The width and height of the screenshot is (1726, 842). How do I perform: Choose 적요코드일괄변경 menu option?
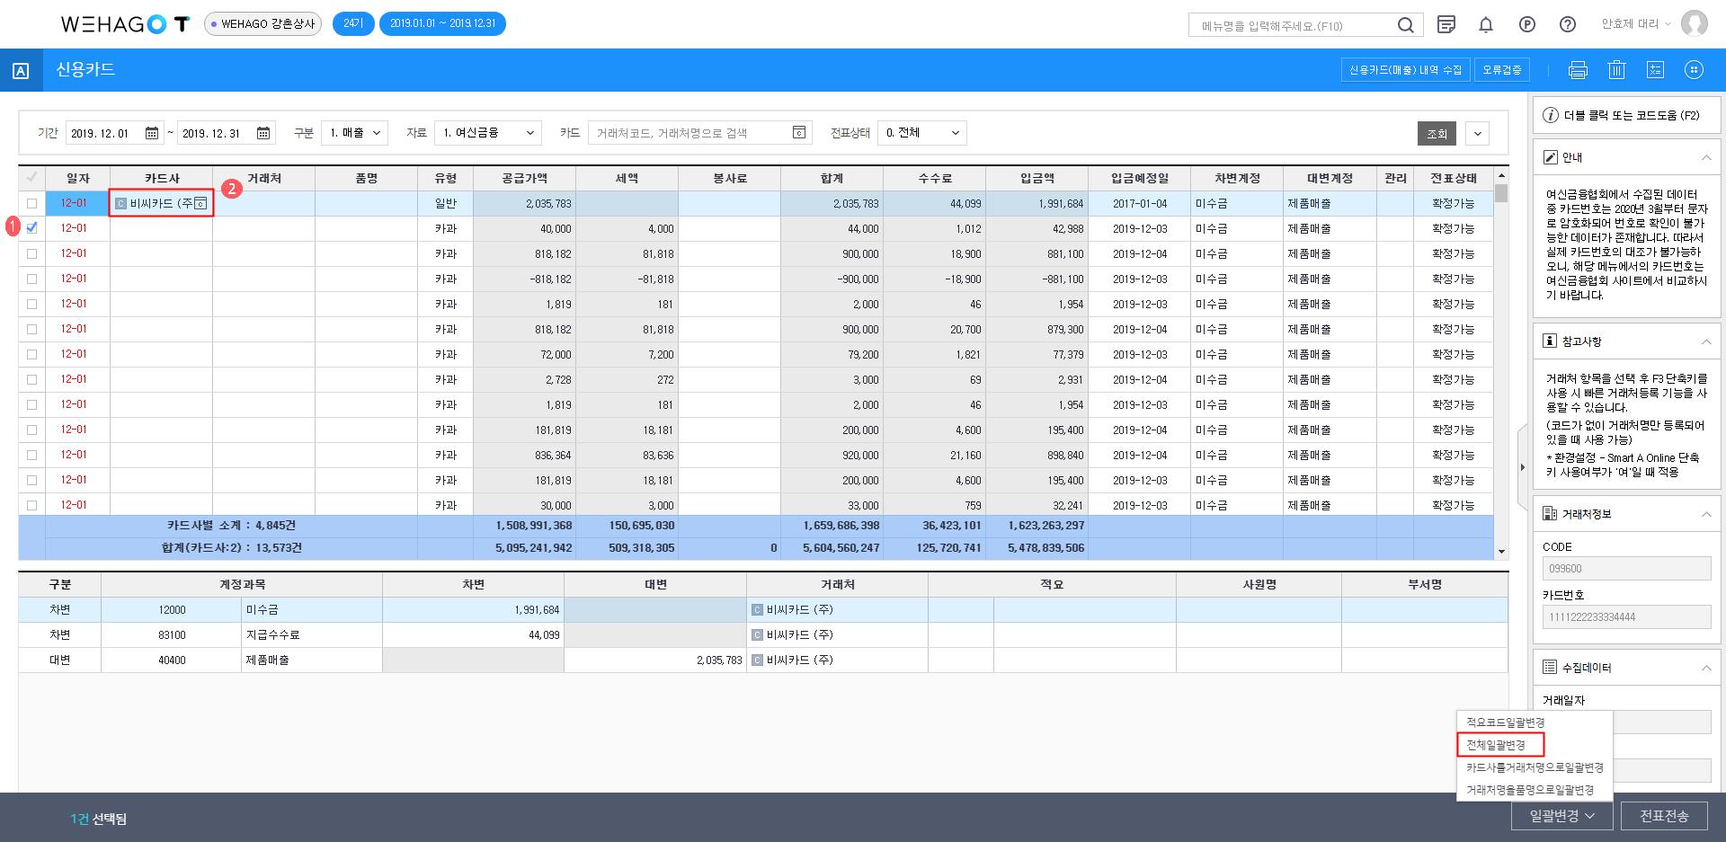tap(1506, 722)
